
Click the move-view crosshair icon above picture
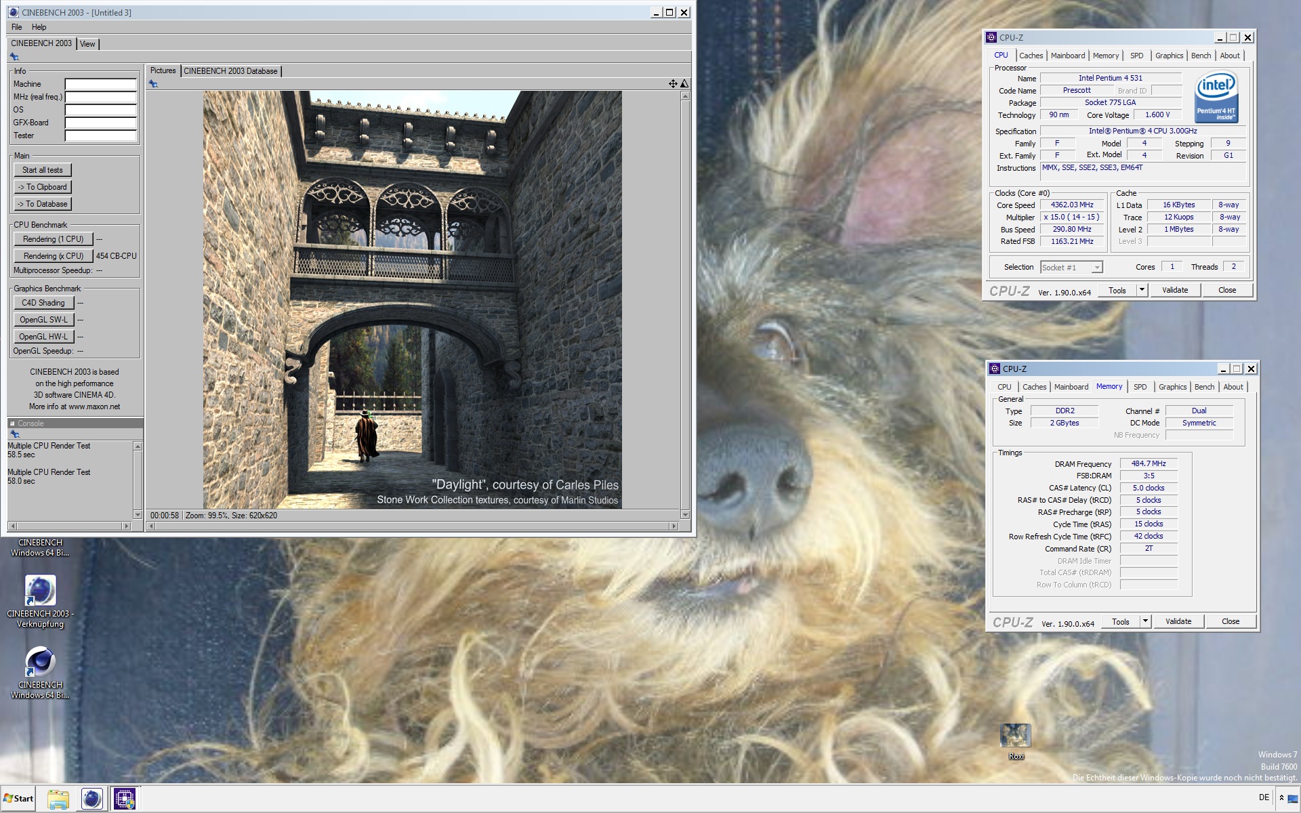[x=673, y=84]
